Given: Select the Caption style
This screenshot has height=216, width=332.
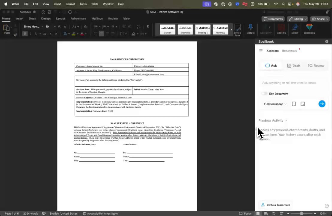Looking at the screenshot, I should tap(168, 29).
